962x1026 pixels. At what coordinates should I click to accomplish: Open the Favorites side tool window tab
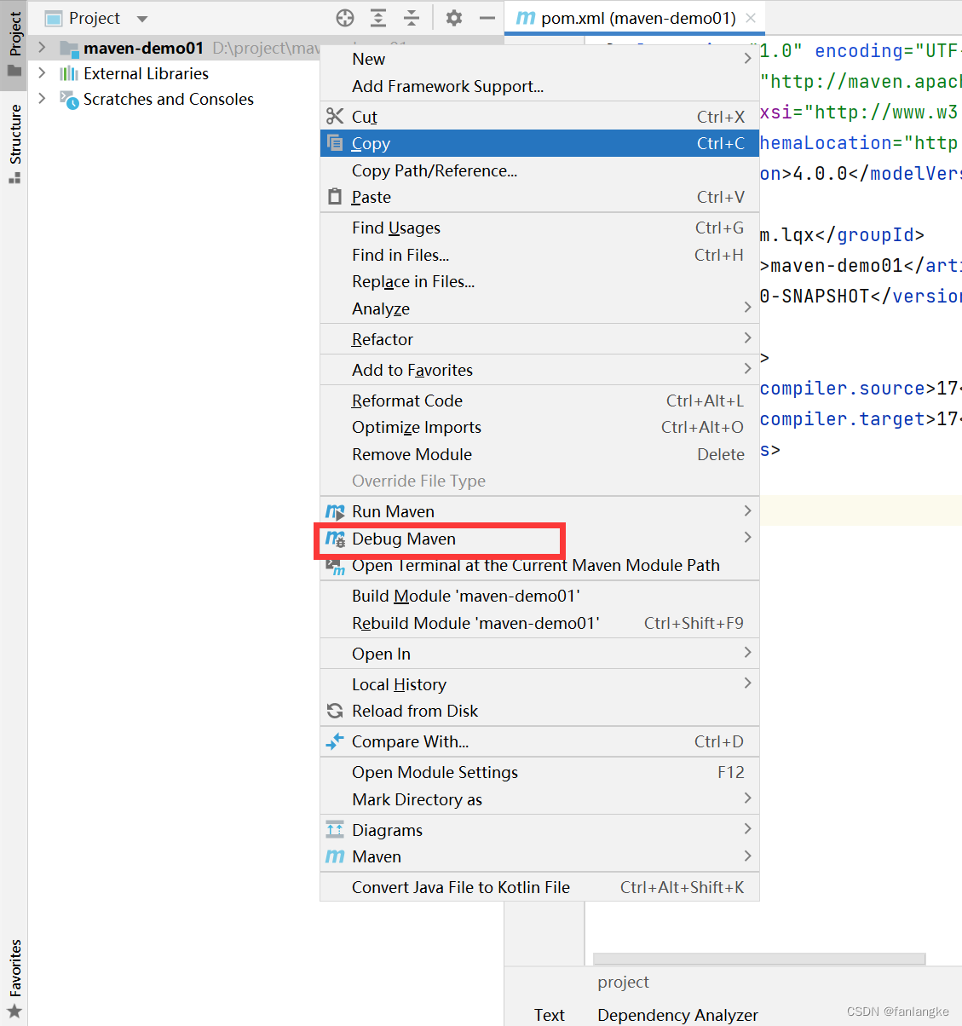pos(14,978)
